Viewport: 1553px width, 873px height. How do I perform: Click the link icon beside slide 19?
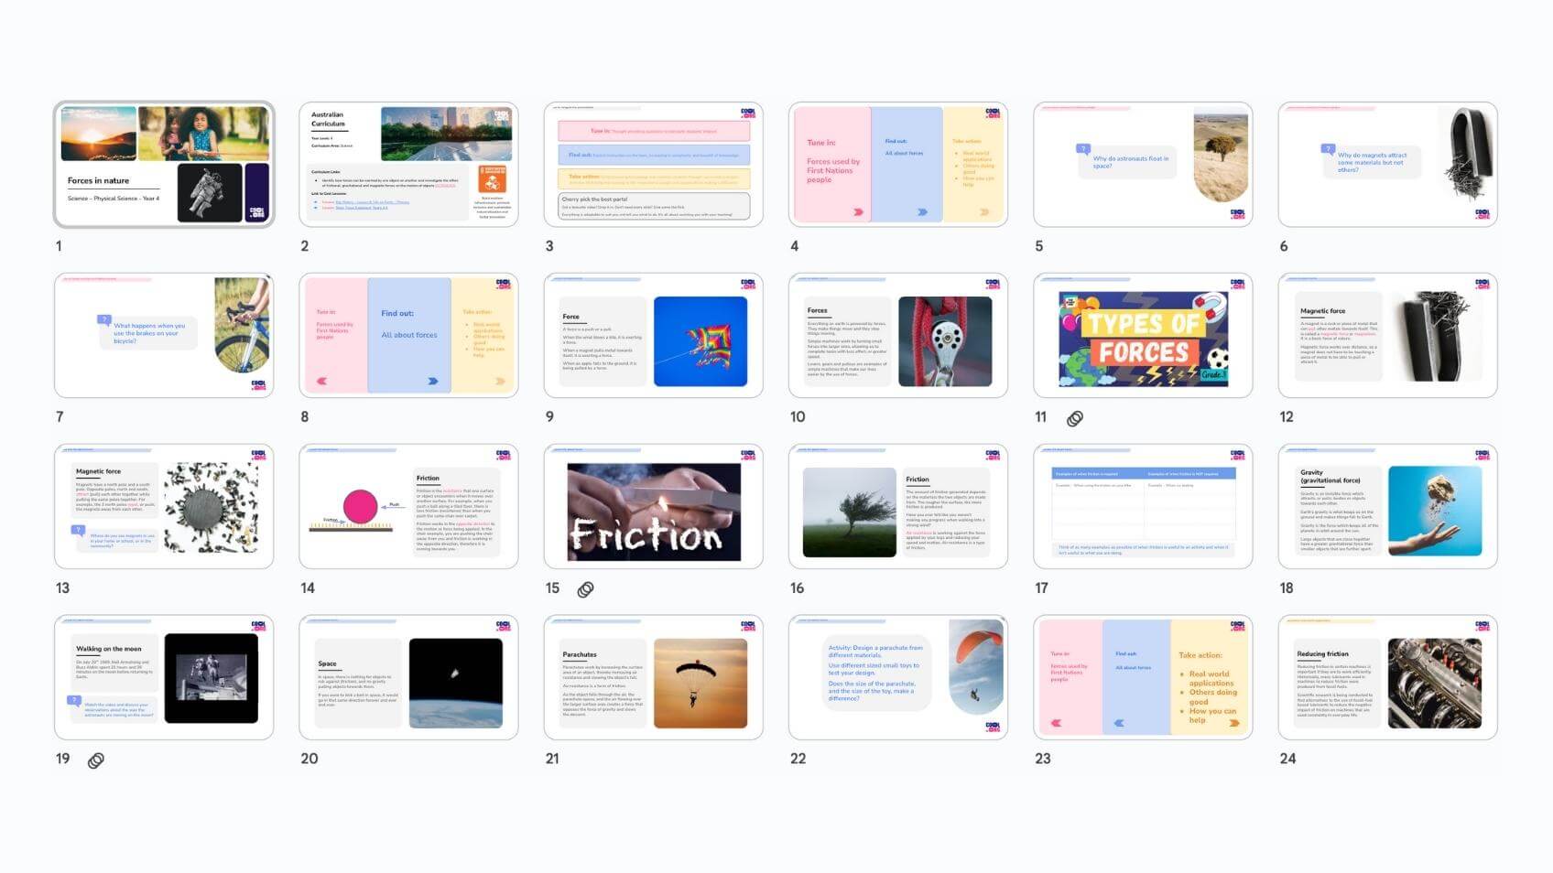(95, 760)
